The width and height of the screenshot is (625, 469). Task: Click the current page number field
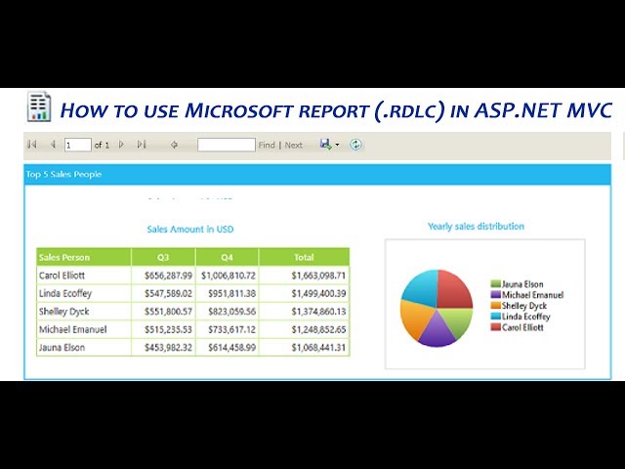[x=78, y=145]
